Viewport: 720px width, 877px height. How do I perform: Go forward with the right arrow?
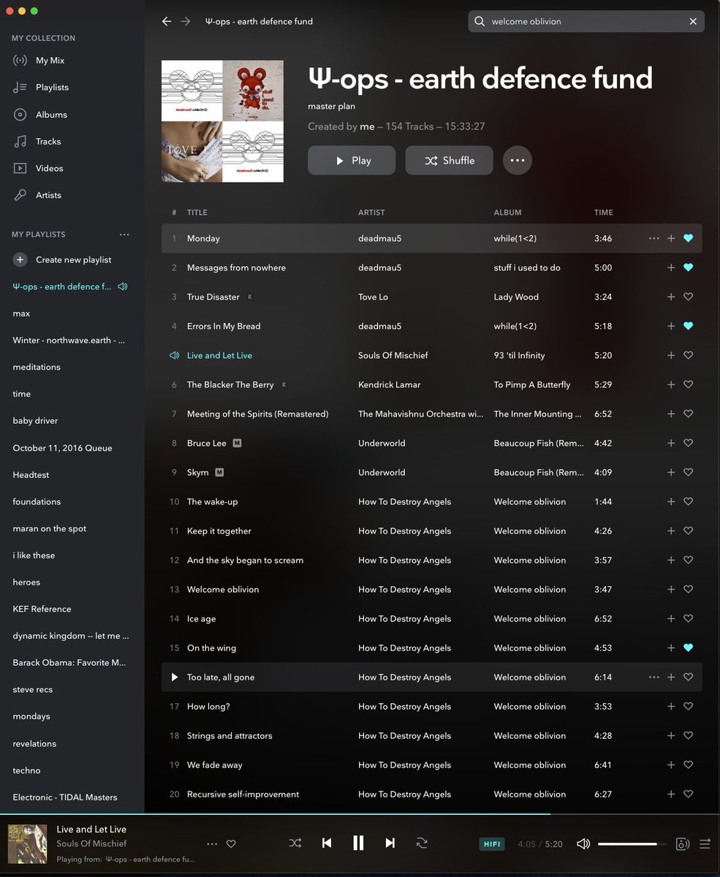[x=186, y=21]
